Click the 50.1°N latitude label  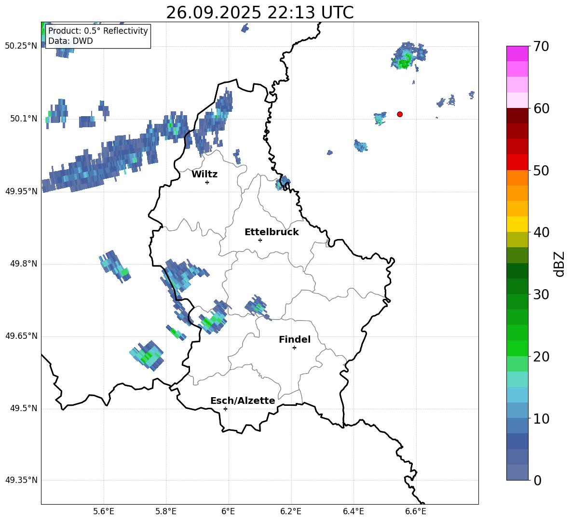point(24,119)
